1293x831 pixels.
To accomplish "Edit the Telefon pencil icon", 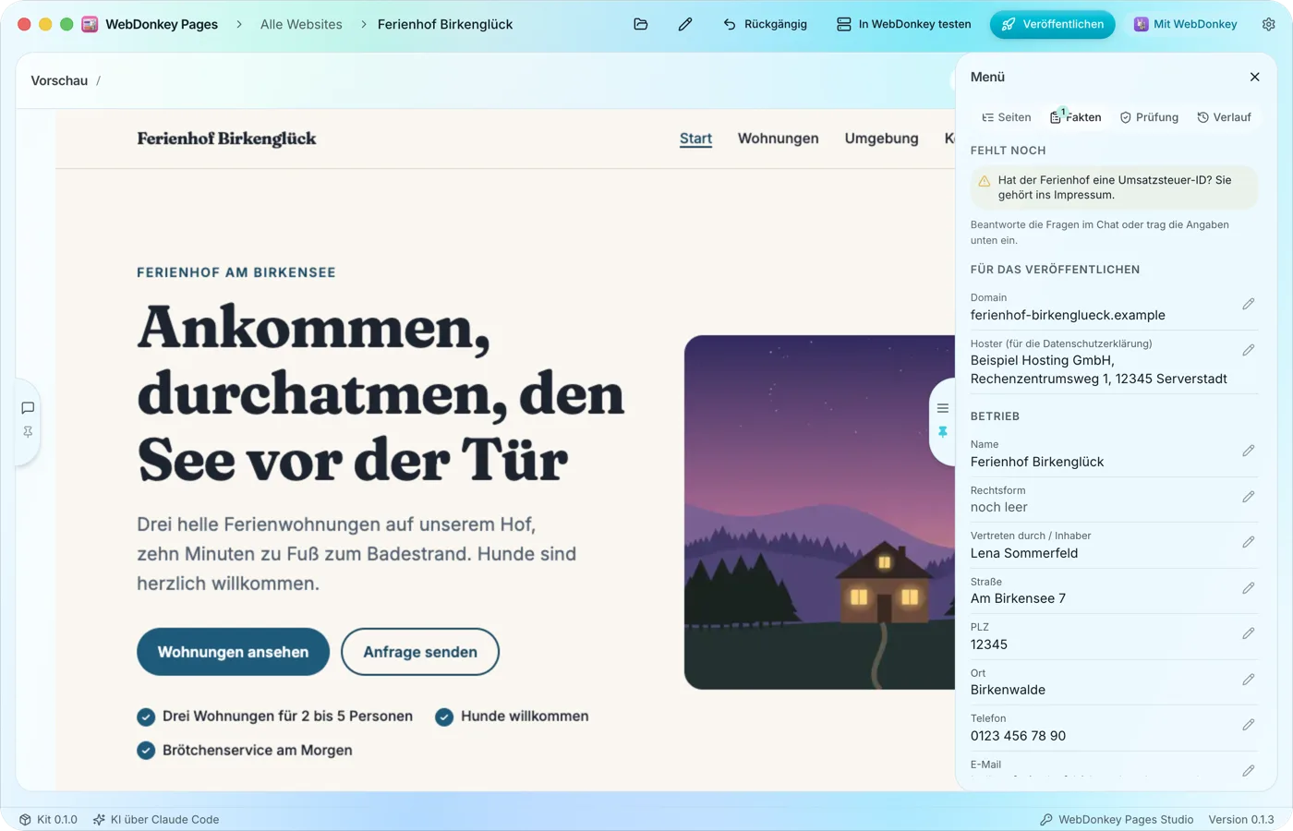I will pyautogui.click(x=1249, y=725).
